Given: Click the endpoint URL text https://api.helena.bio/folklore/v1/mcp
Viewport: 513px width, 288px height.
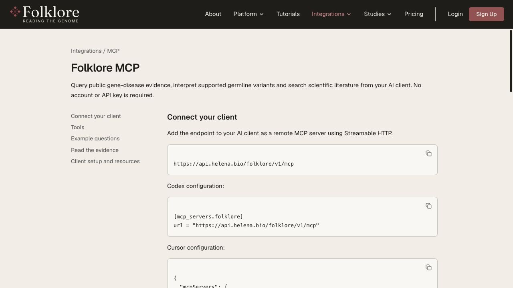Looking at the screenshot, I should tap(234, 164).
